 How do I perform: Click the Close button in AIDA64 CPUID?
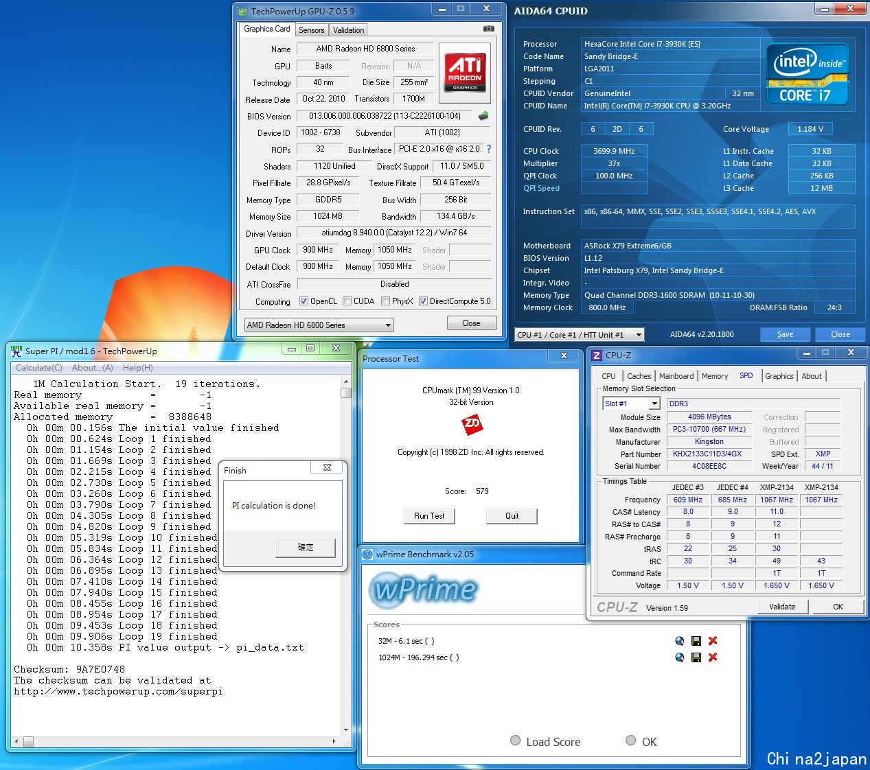point(840,335)
